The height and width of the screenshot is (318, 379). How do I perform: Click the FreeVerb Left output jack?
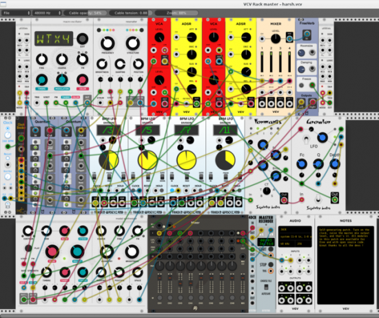tap(301, 102)
